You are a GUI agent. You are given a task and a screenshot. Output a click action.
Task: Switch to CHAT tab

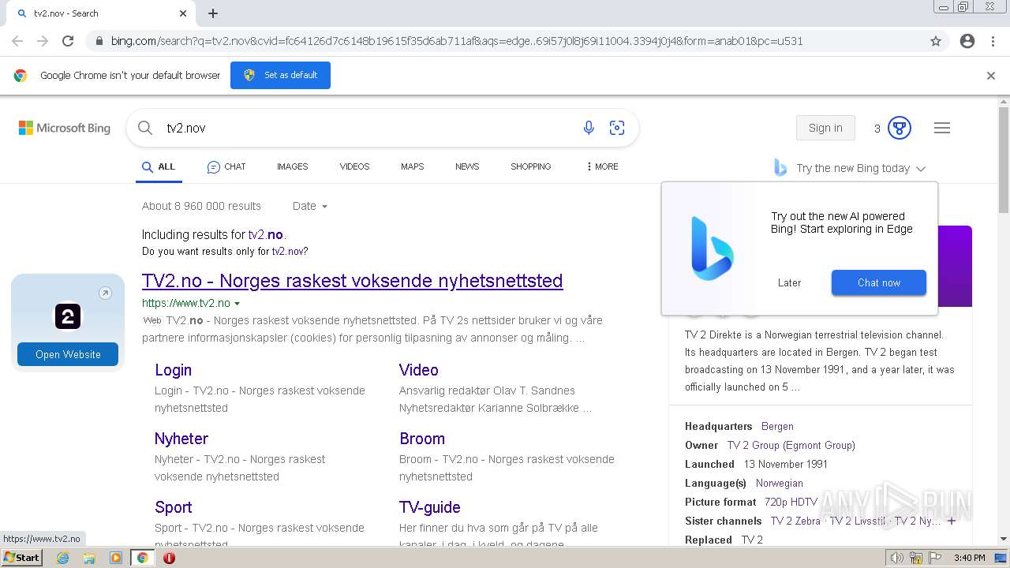[x=226, y=167]
